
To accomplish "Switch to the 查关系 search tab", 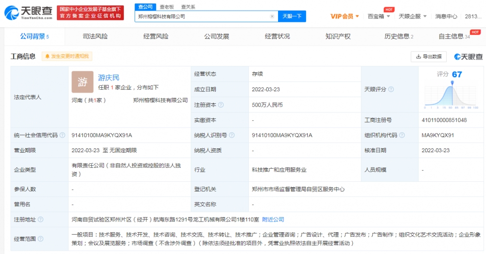I will (188, 7).
